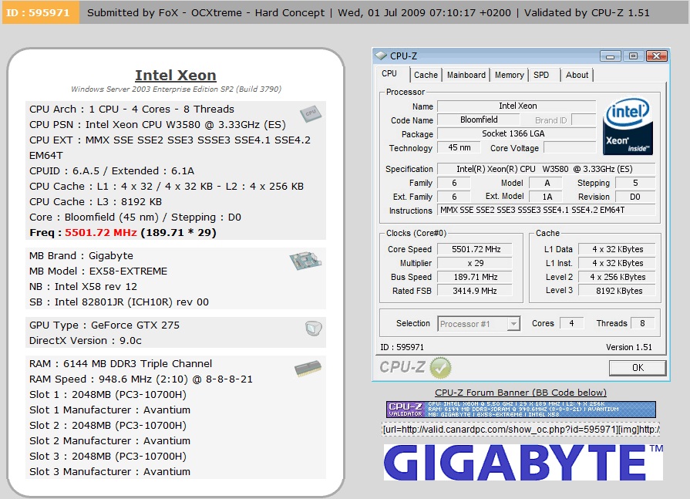Click the CPU-Z Forum Banner link
Image resolution: width=690 pixels, height=499 pixels.
coord(520,393)
